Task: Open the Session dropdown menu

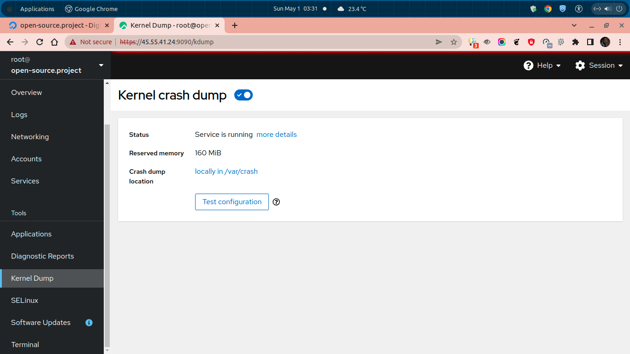Action: coord(599,65)
